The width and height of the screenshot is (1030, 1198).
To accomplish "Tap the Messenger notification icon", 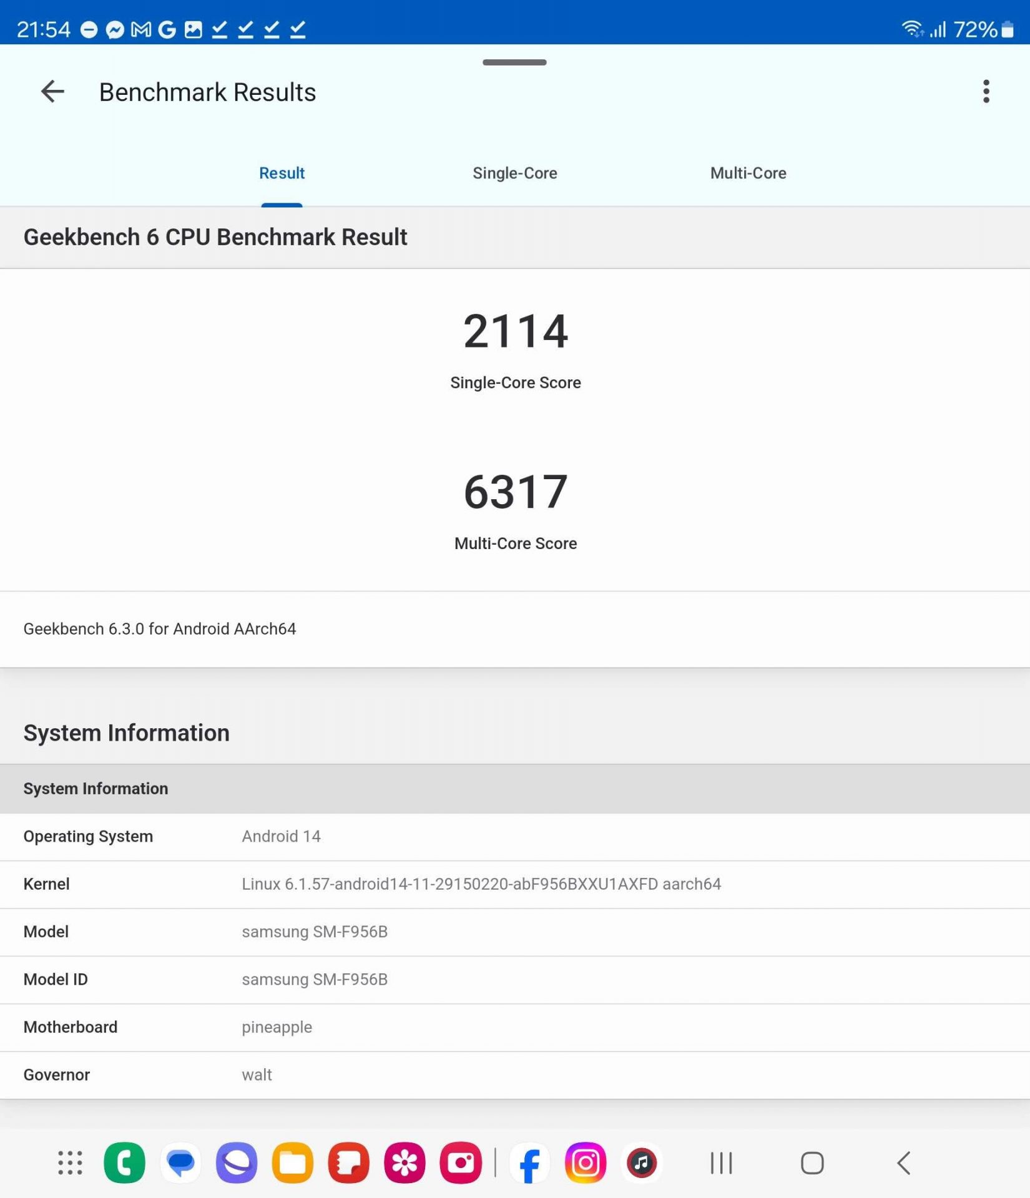I will coord(115,29).
